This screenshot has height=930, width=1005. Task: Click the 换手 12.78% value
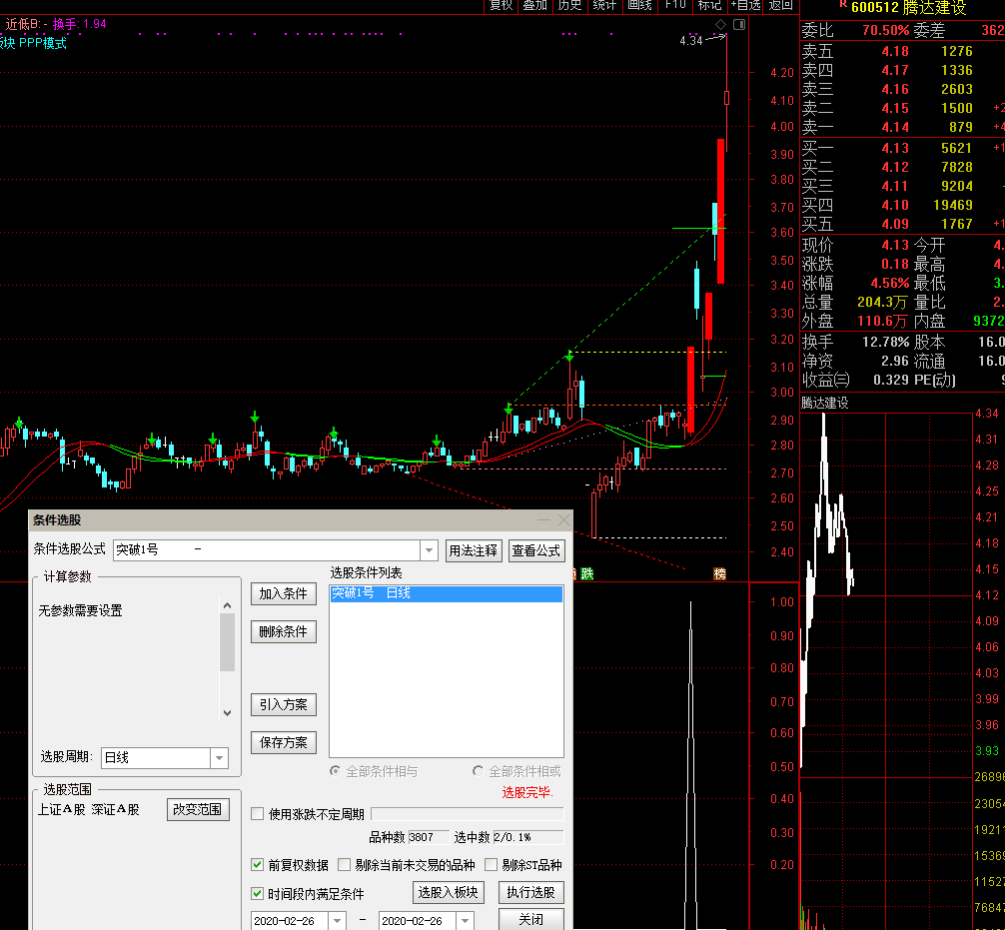click(886, 342)
